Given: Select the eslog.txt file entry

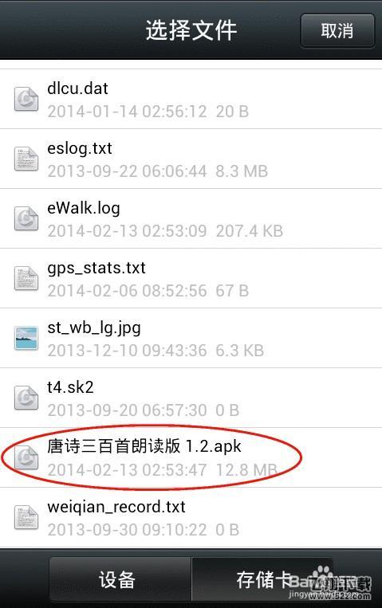Looking at the screenshot, I should (191, 159).
